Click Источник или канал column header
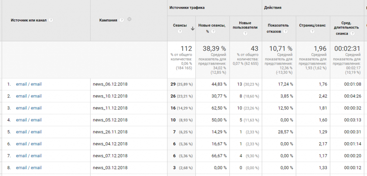367x176 pixels. (x=29, y=20)
